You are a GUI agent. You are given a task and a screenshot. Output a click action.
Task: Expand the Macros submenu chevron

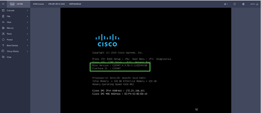27,28
